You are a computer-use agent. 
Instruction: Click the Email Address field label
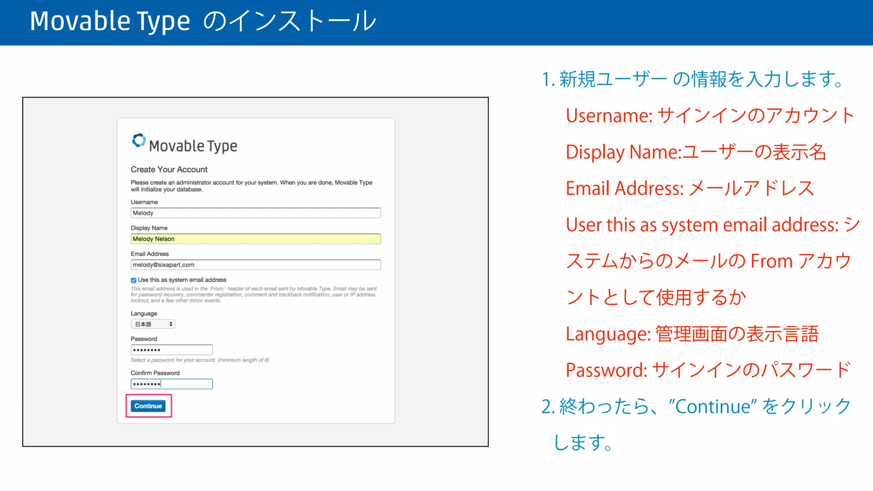point(150,254)
